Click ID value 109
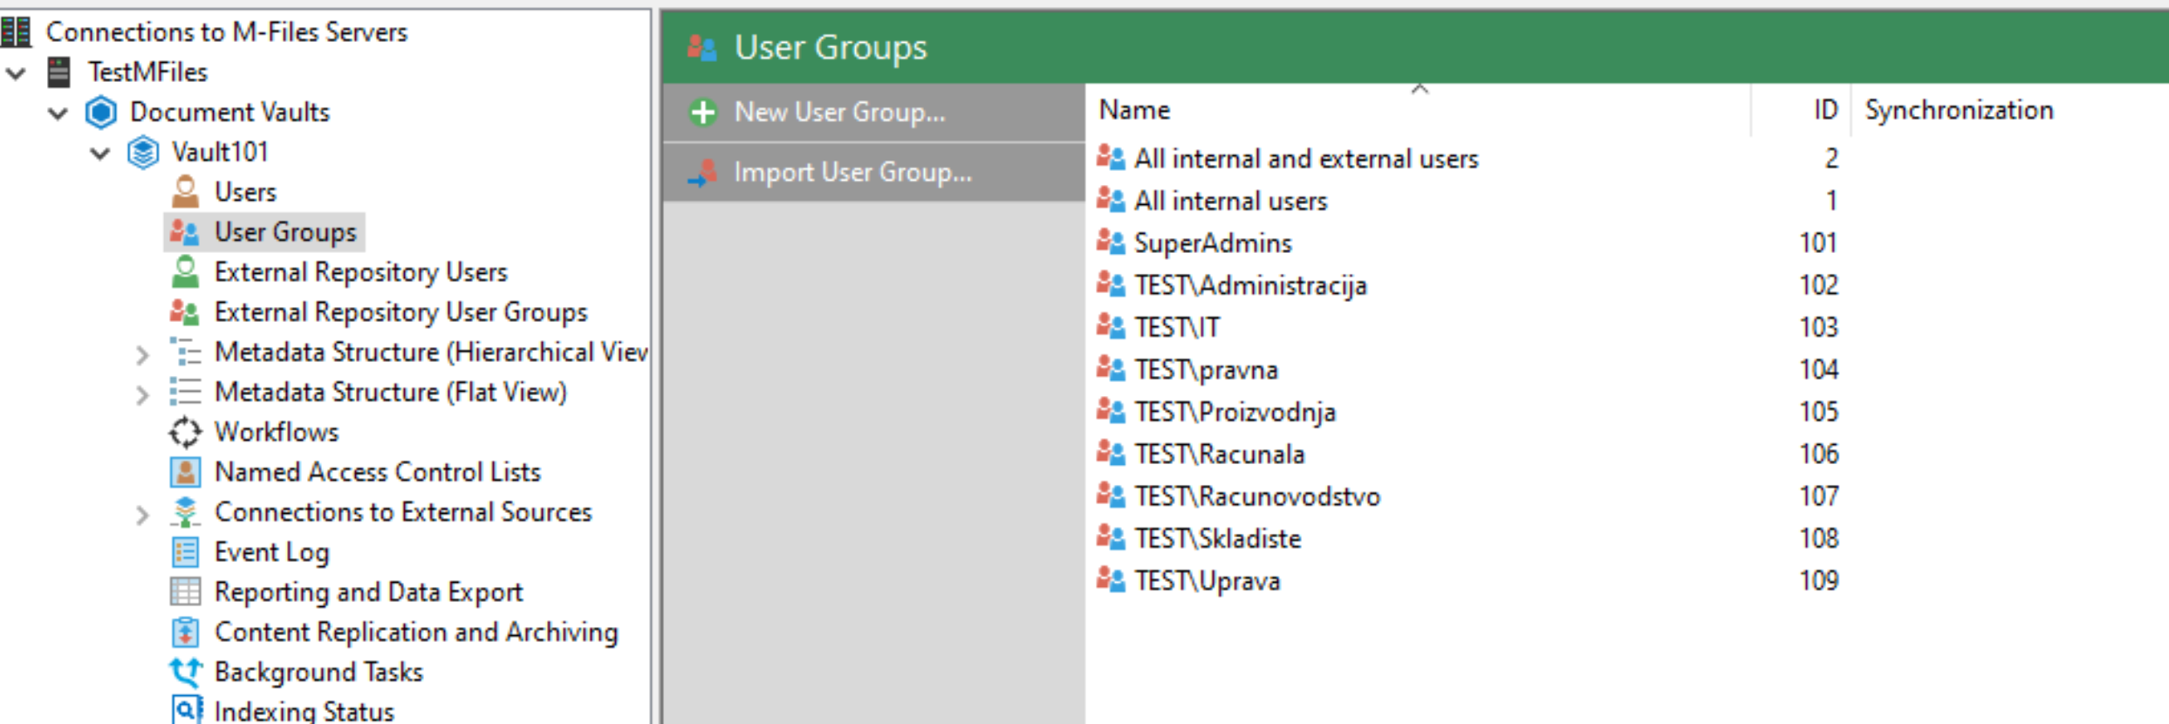 click(1818, 580)
